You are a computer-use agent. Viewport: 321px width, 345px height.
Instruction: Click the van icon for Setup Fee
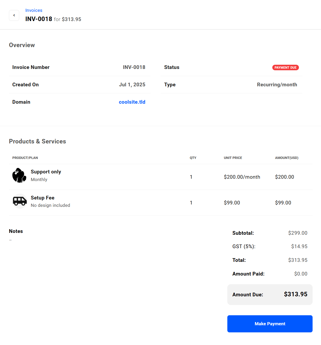coord(20,201)
